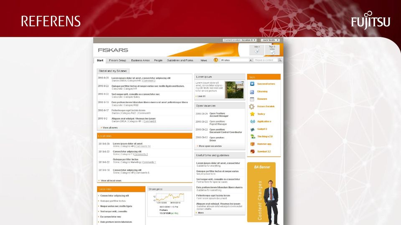Click 'Very important form' entry
The image size is (401, 225).
coord(206,174)
